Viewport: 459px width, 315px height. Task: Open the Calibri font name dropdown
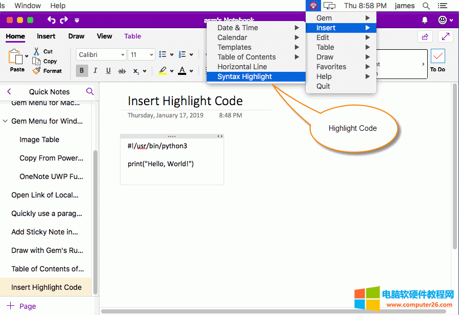[x=102, y=55]
